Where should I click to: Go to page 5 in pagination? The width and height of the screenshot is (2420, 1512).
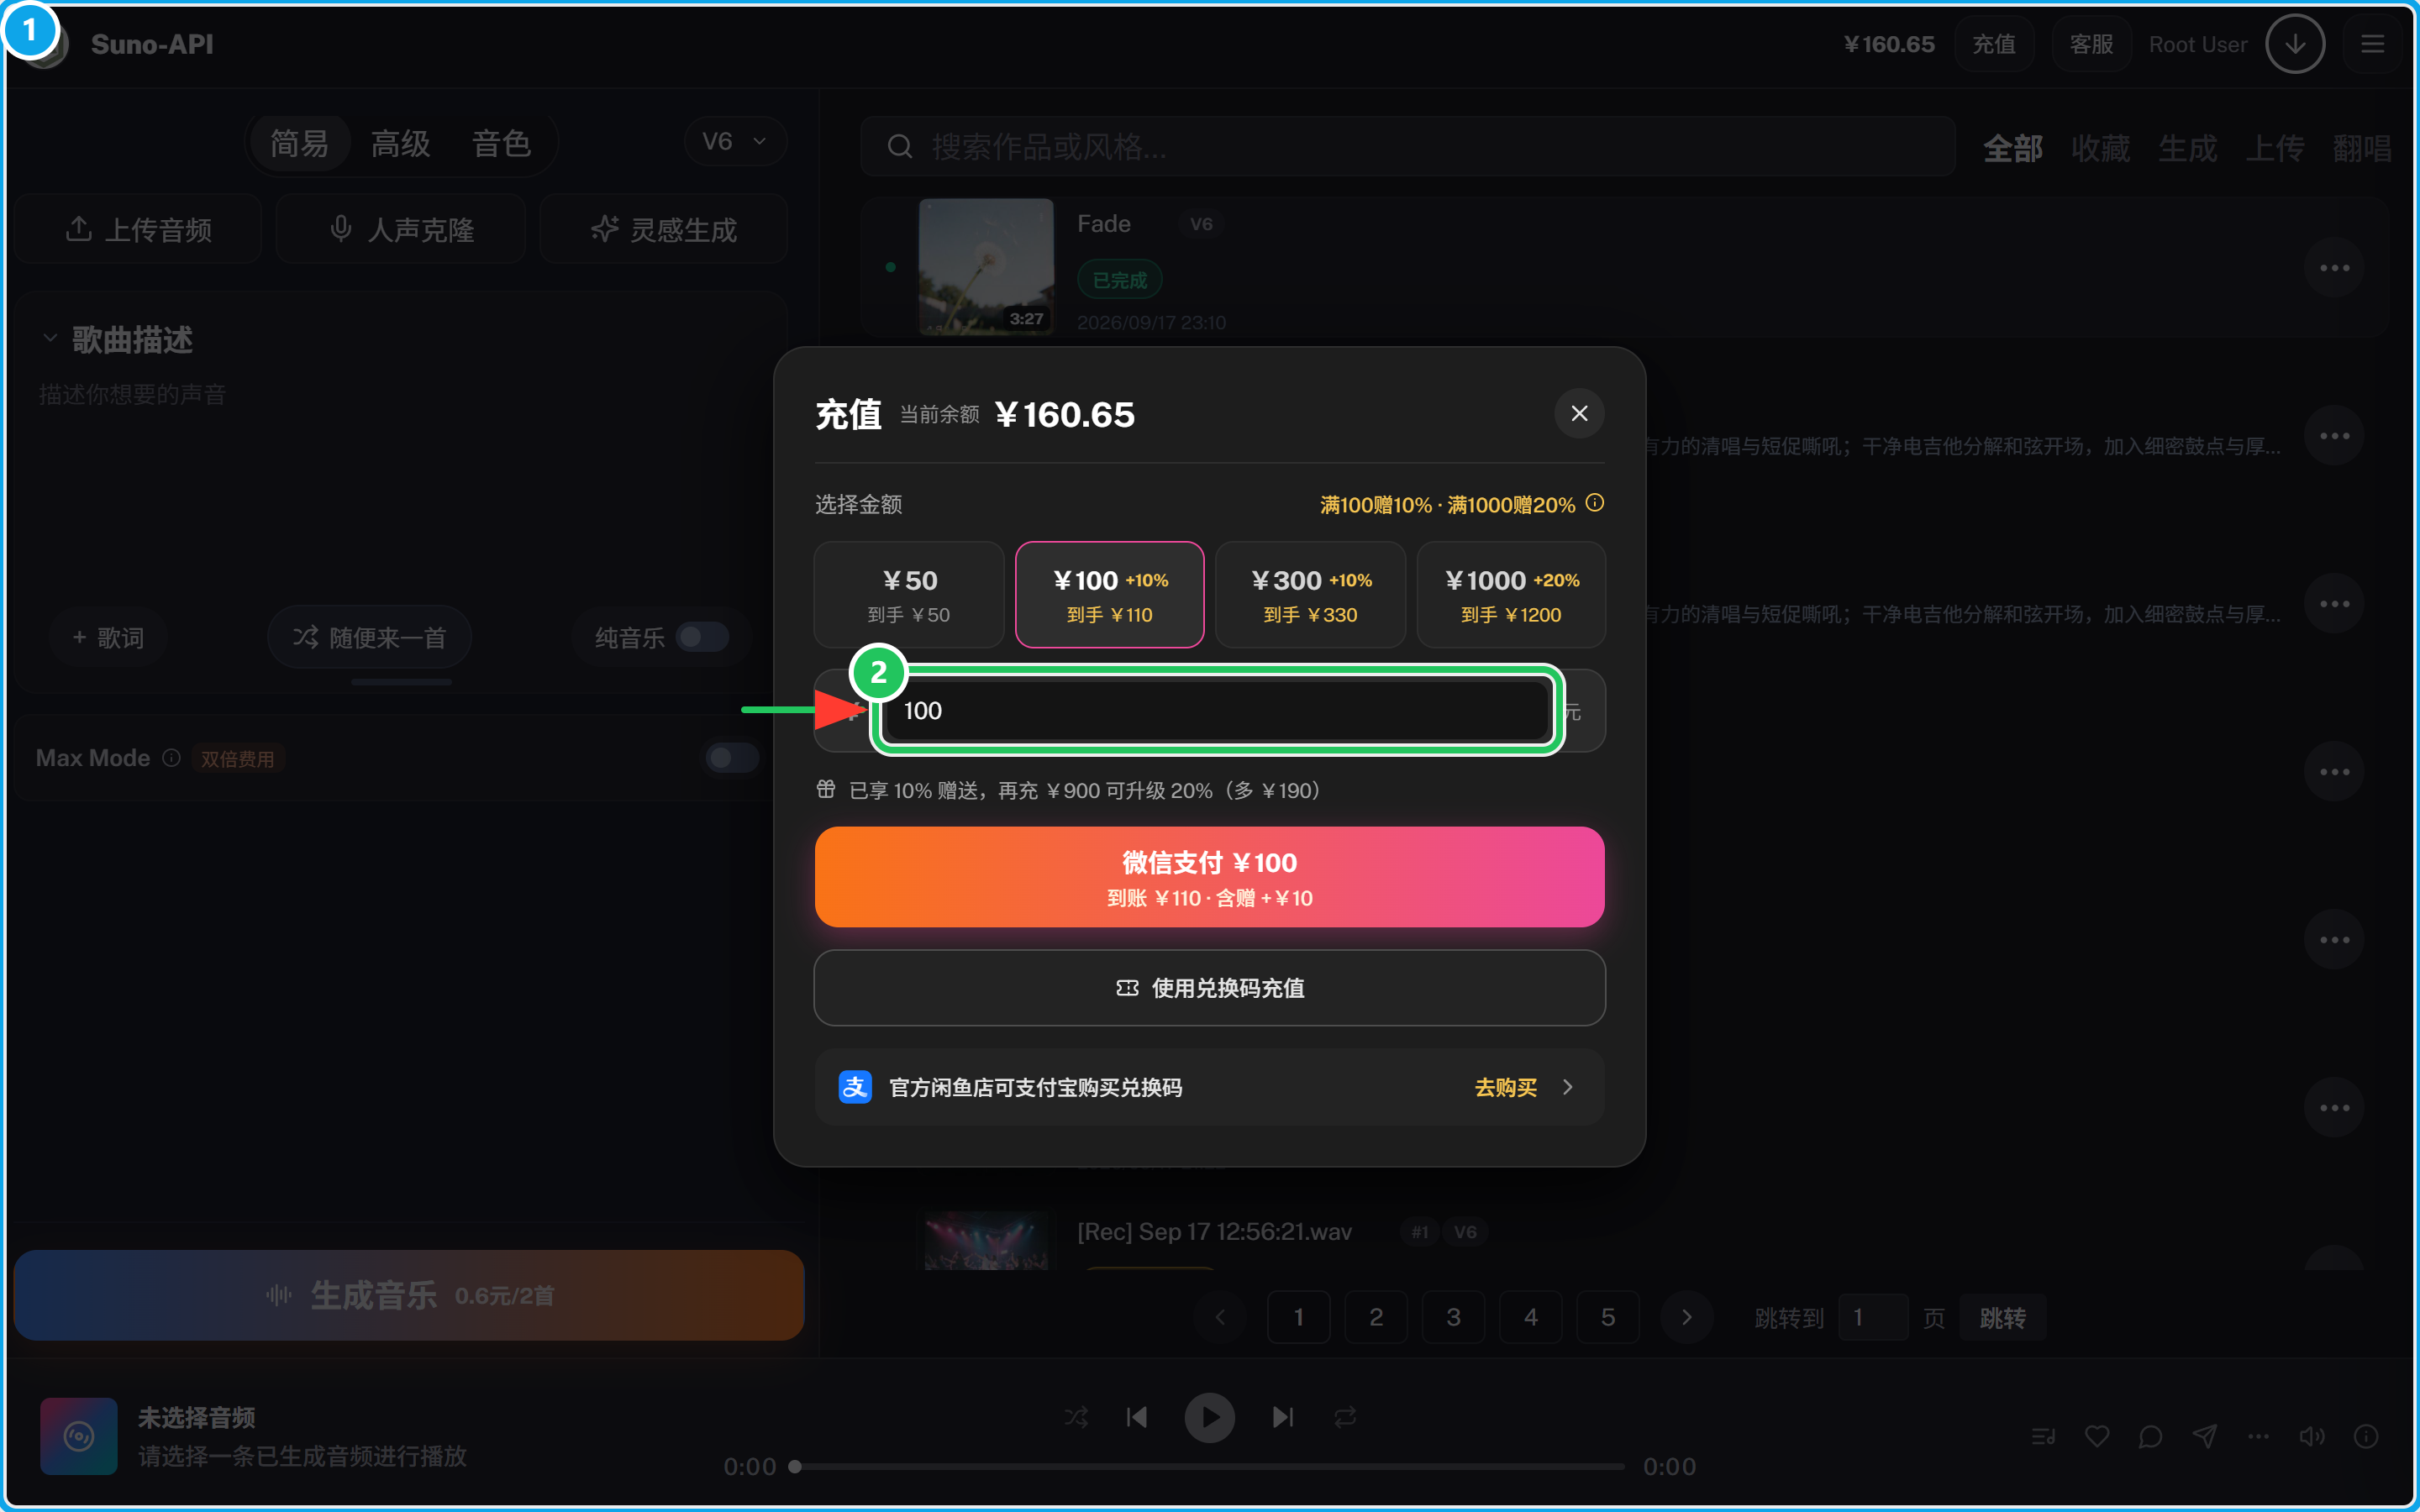click(x=1608, y=1317)
